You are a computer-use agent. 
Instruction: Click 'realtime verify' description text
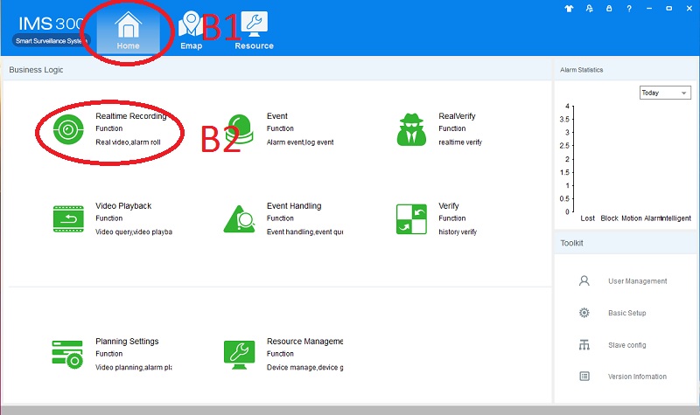[460, 142]
